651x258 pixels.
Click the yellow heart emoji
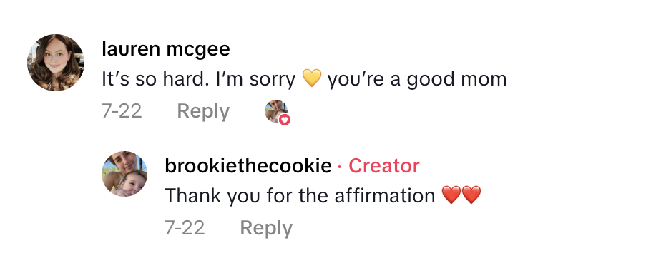(311, 78)
